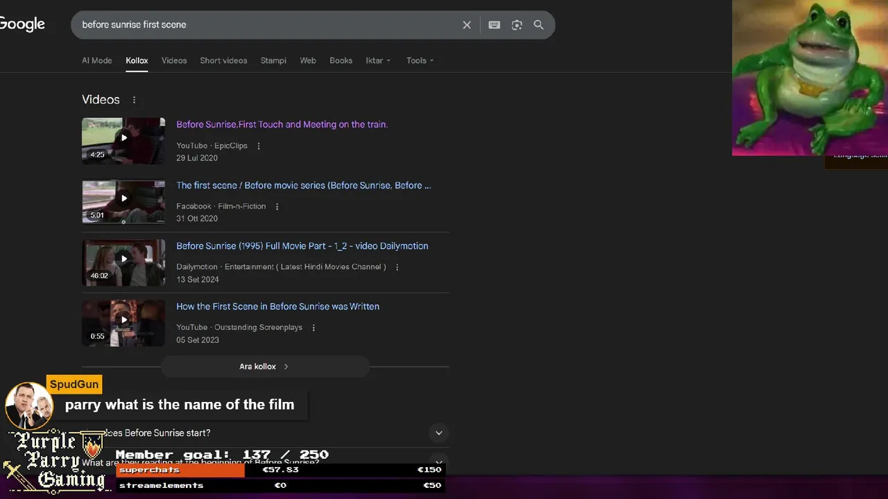Open more options for the Outstanding Screenplays result
The image size is (888, 499).
coord(314,328)
